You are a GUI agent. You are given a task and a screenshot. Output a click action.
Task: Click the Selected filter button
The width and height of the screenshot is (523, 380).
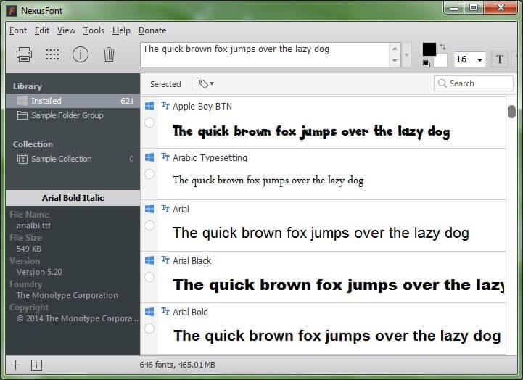pyautogui.click(x=165, y=84)
